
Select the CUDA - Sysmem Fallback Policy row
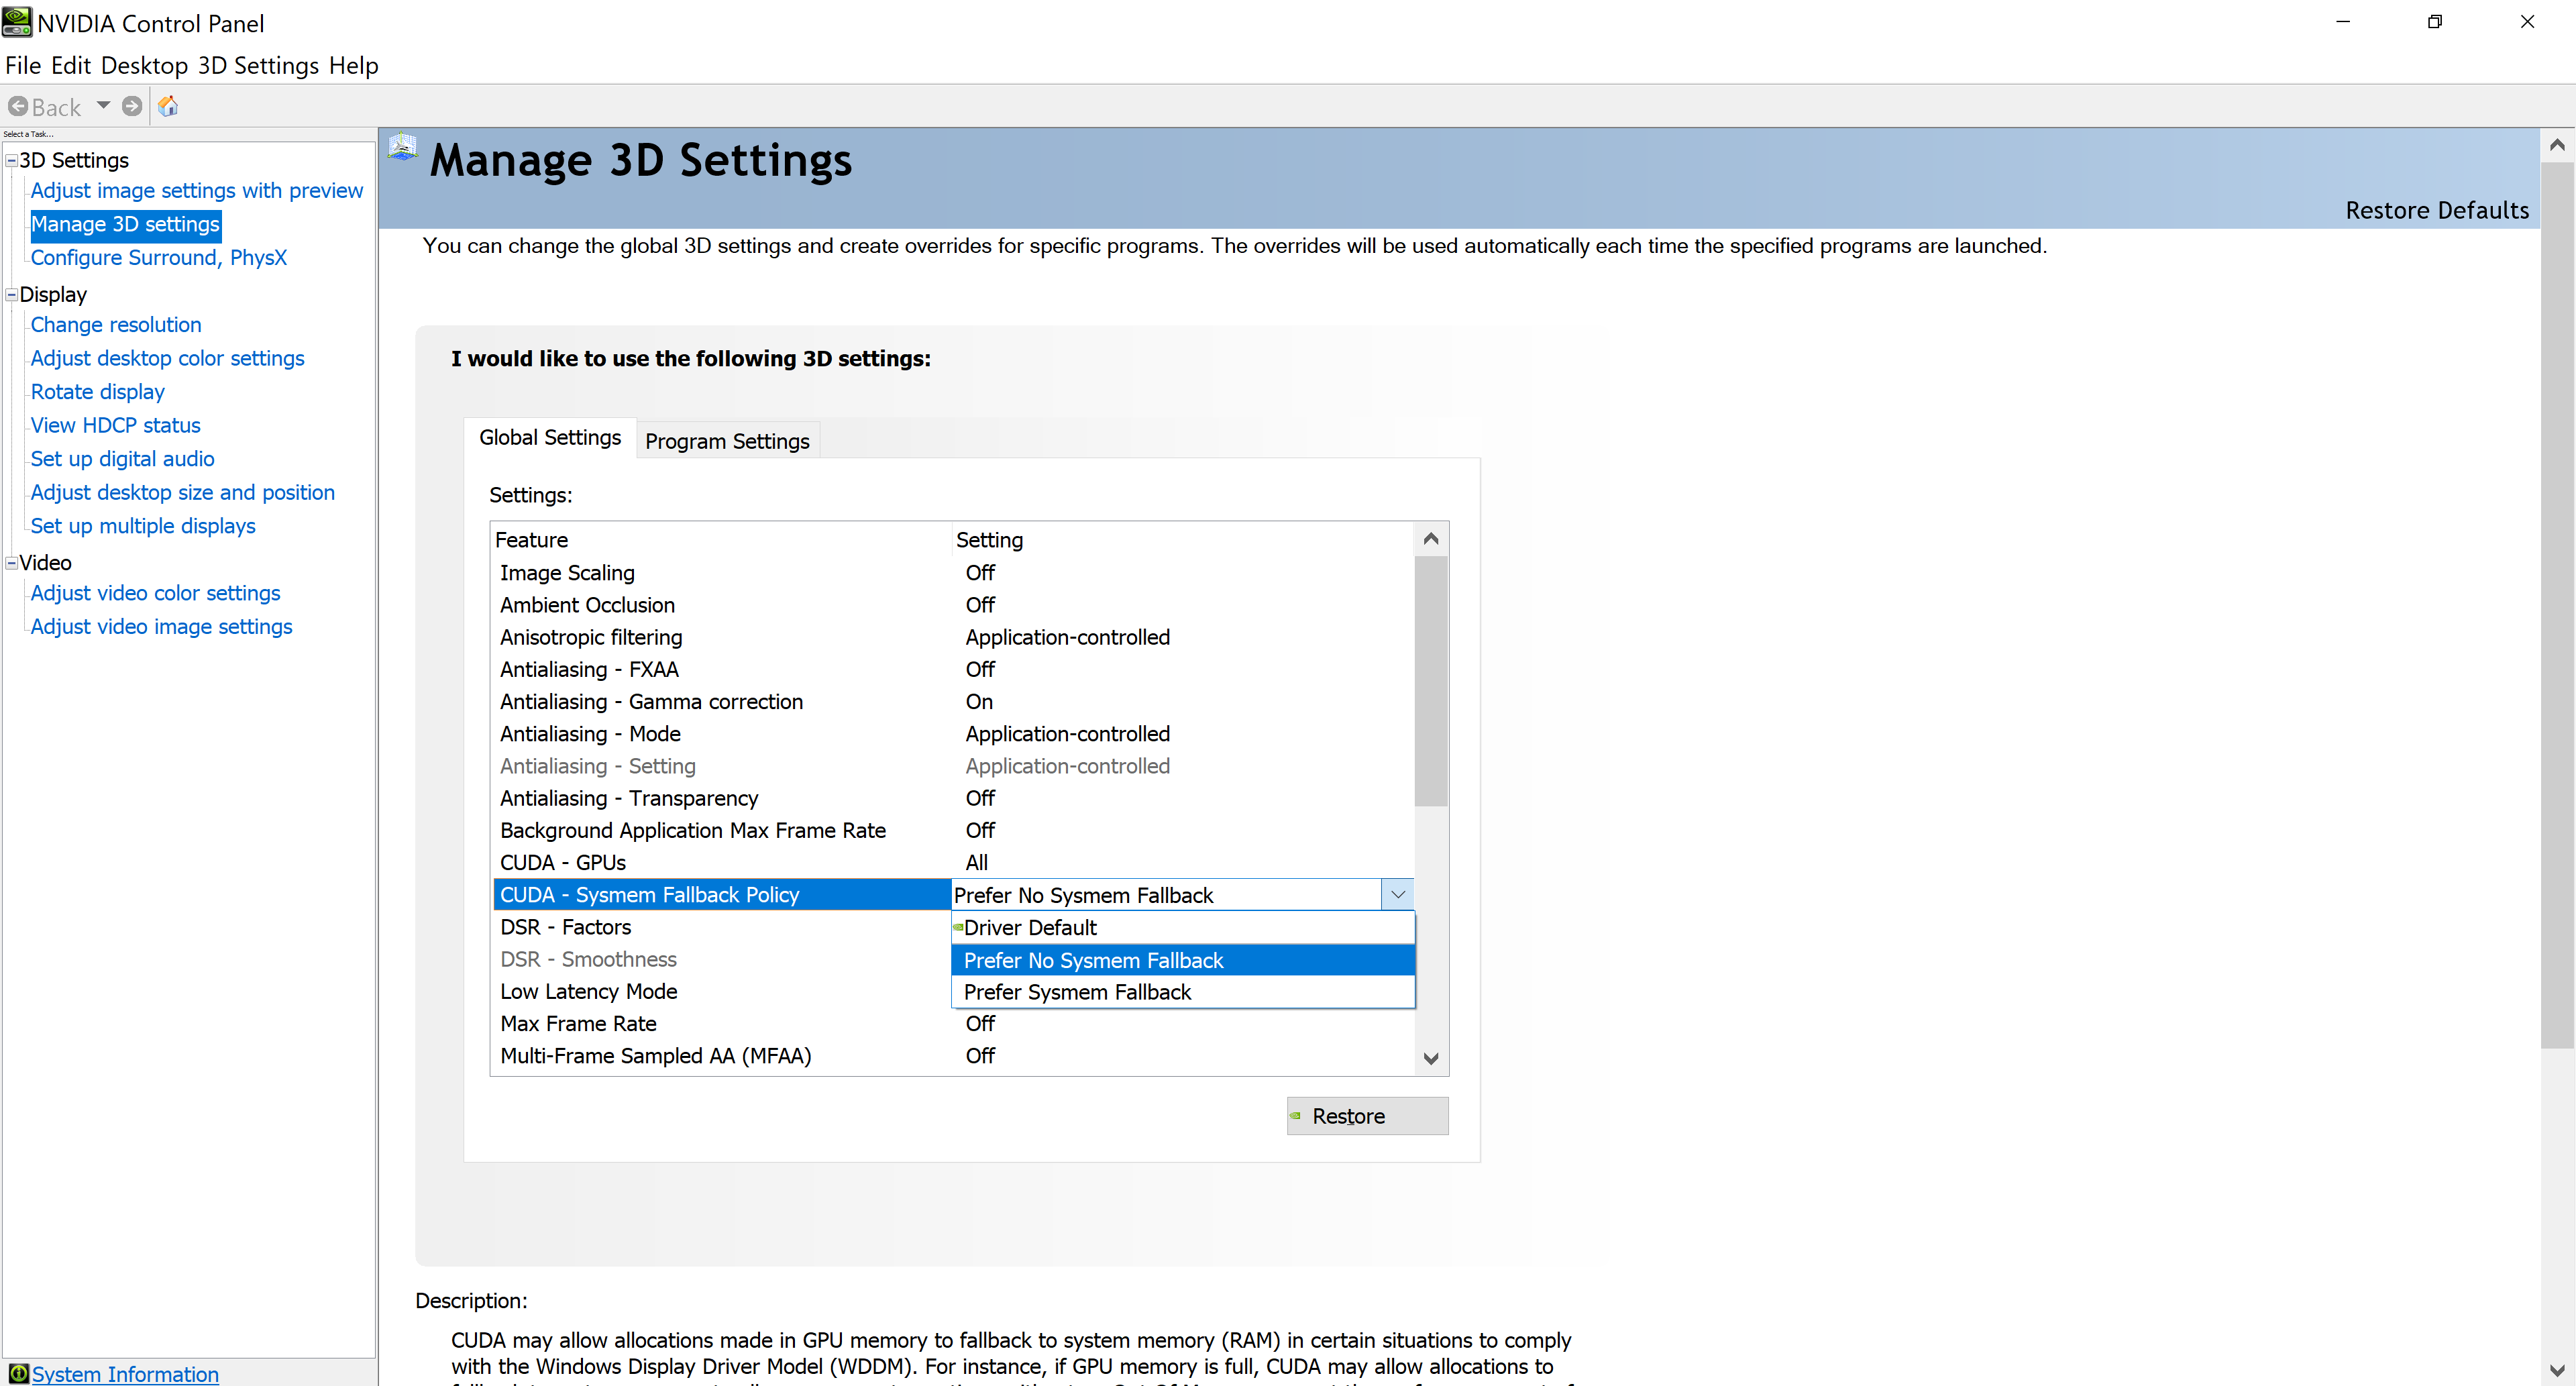(x=722, y=895)
